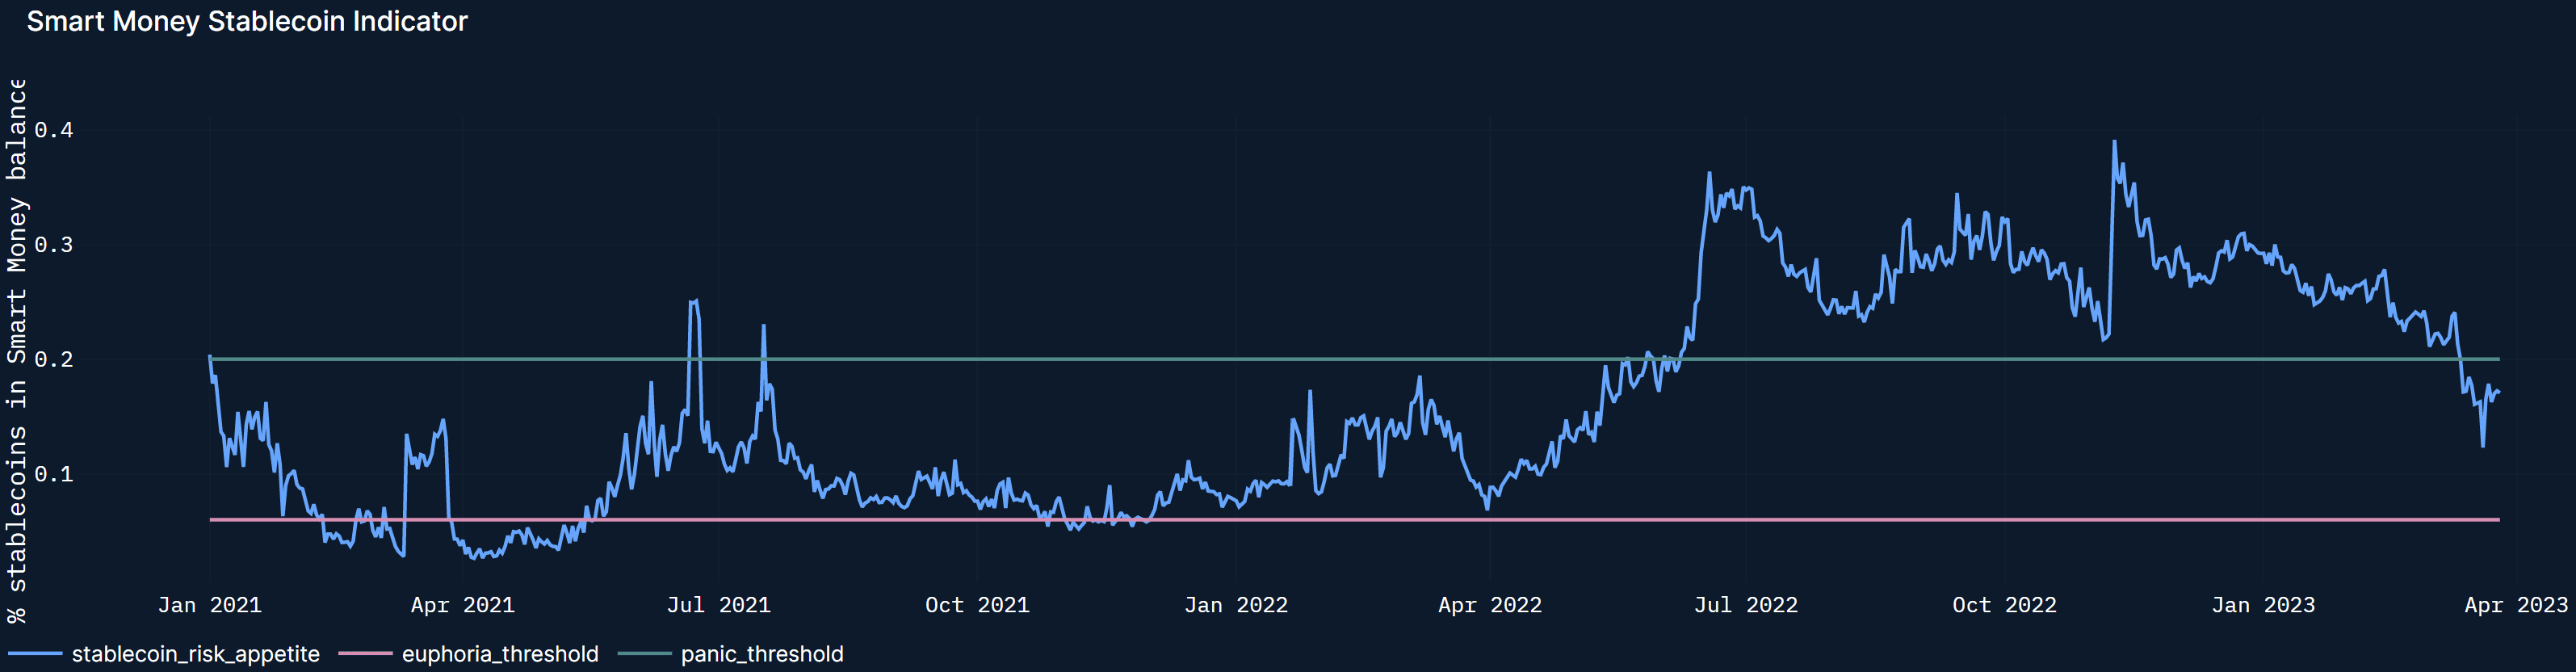Toggle panic_threshold legend entry
This screenshot has height=672, width=2576.
coord(730,654)
